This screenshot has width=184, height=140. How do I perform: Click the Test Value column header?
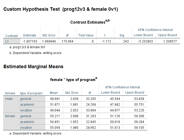[86, 35]
